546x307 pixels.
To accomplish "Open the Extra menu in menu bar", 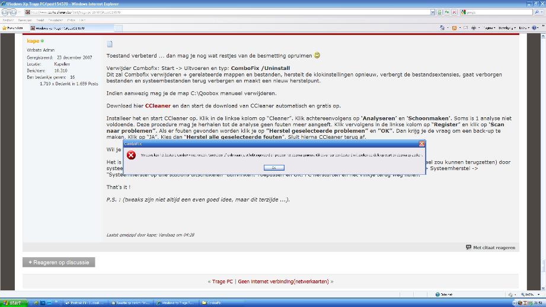I will tap(71, 20).
